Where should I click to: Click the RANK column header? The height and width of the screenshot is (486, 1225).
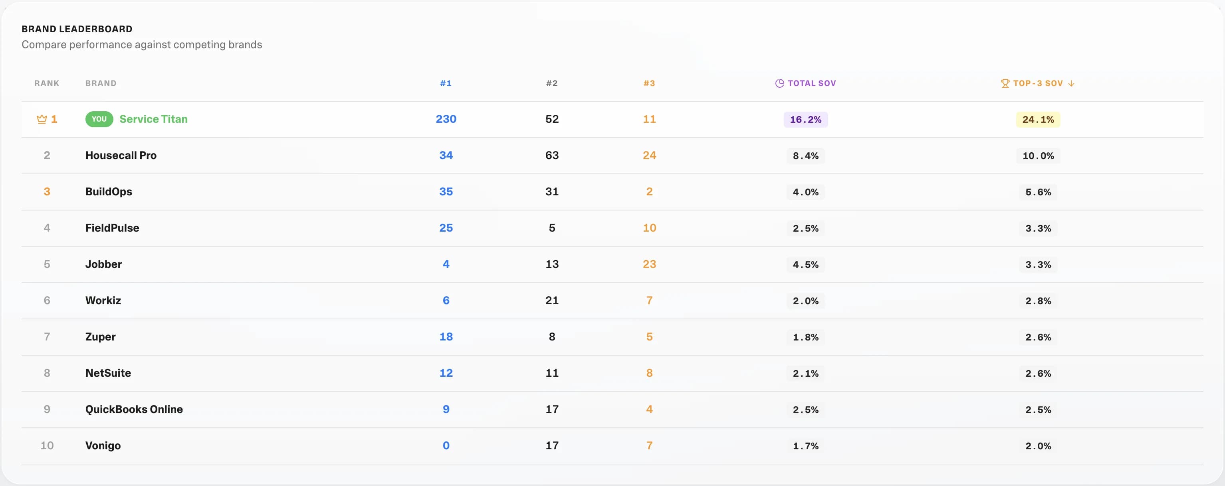coord(47,83)
